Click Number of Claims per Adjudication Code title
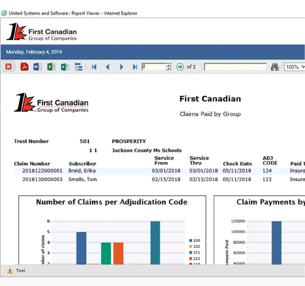305x286 pixels. (x=112, y=202)
